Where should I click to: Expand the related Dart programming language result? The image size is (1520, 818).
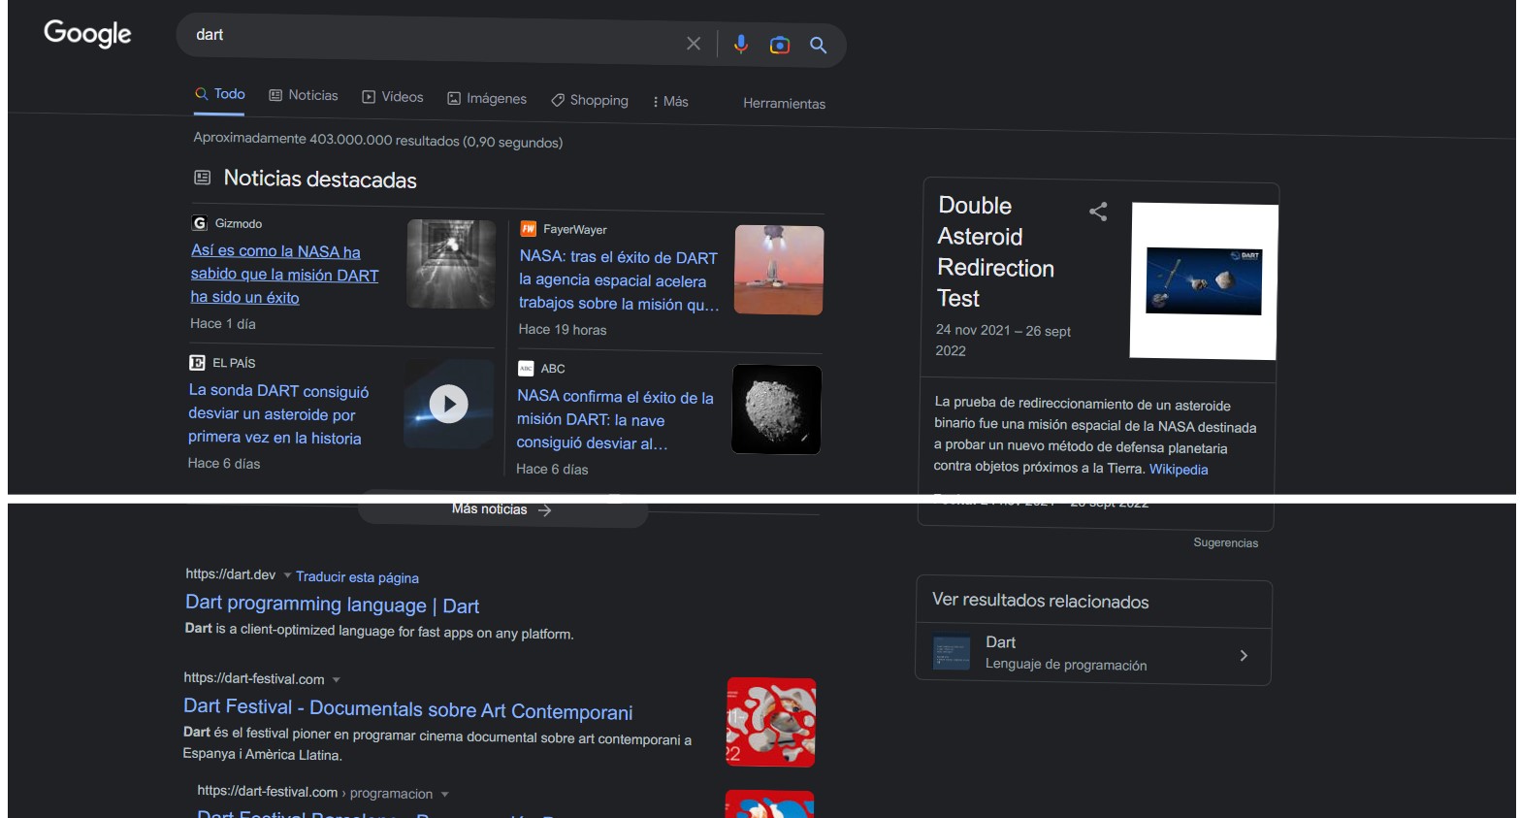[1245, 655]
